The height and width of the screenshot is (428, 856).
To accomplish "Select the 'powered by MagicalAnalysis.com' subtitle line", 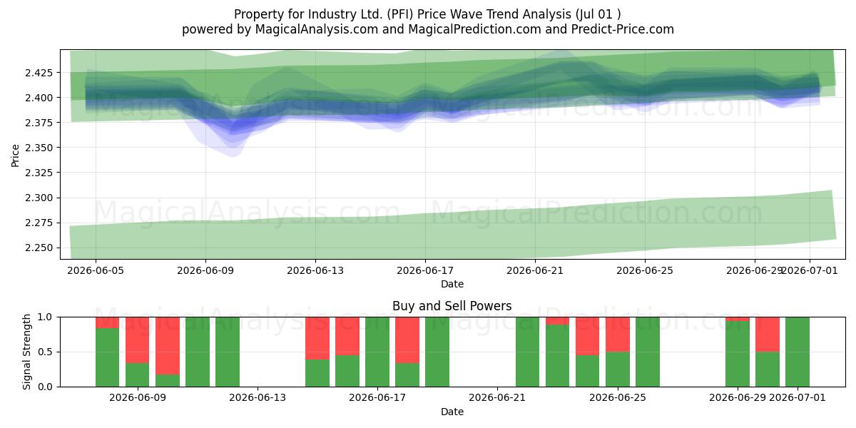I will 428,29.
